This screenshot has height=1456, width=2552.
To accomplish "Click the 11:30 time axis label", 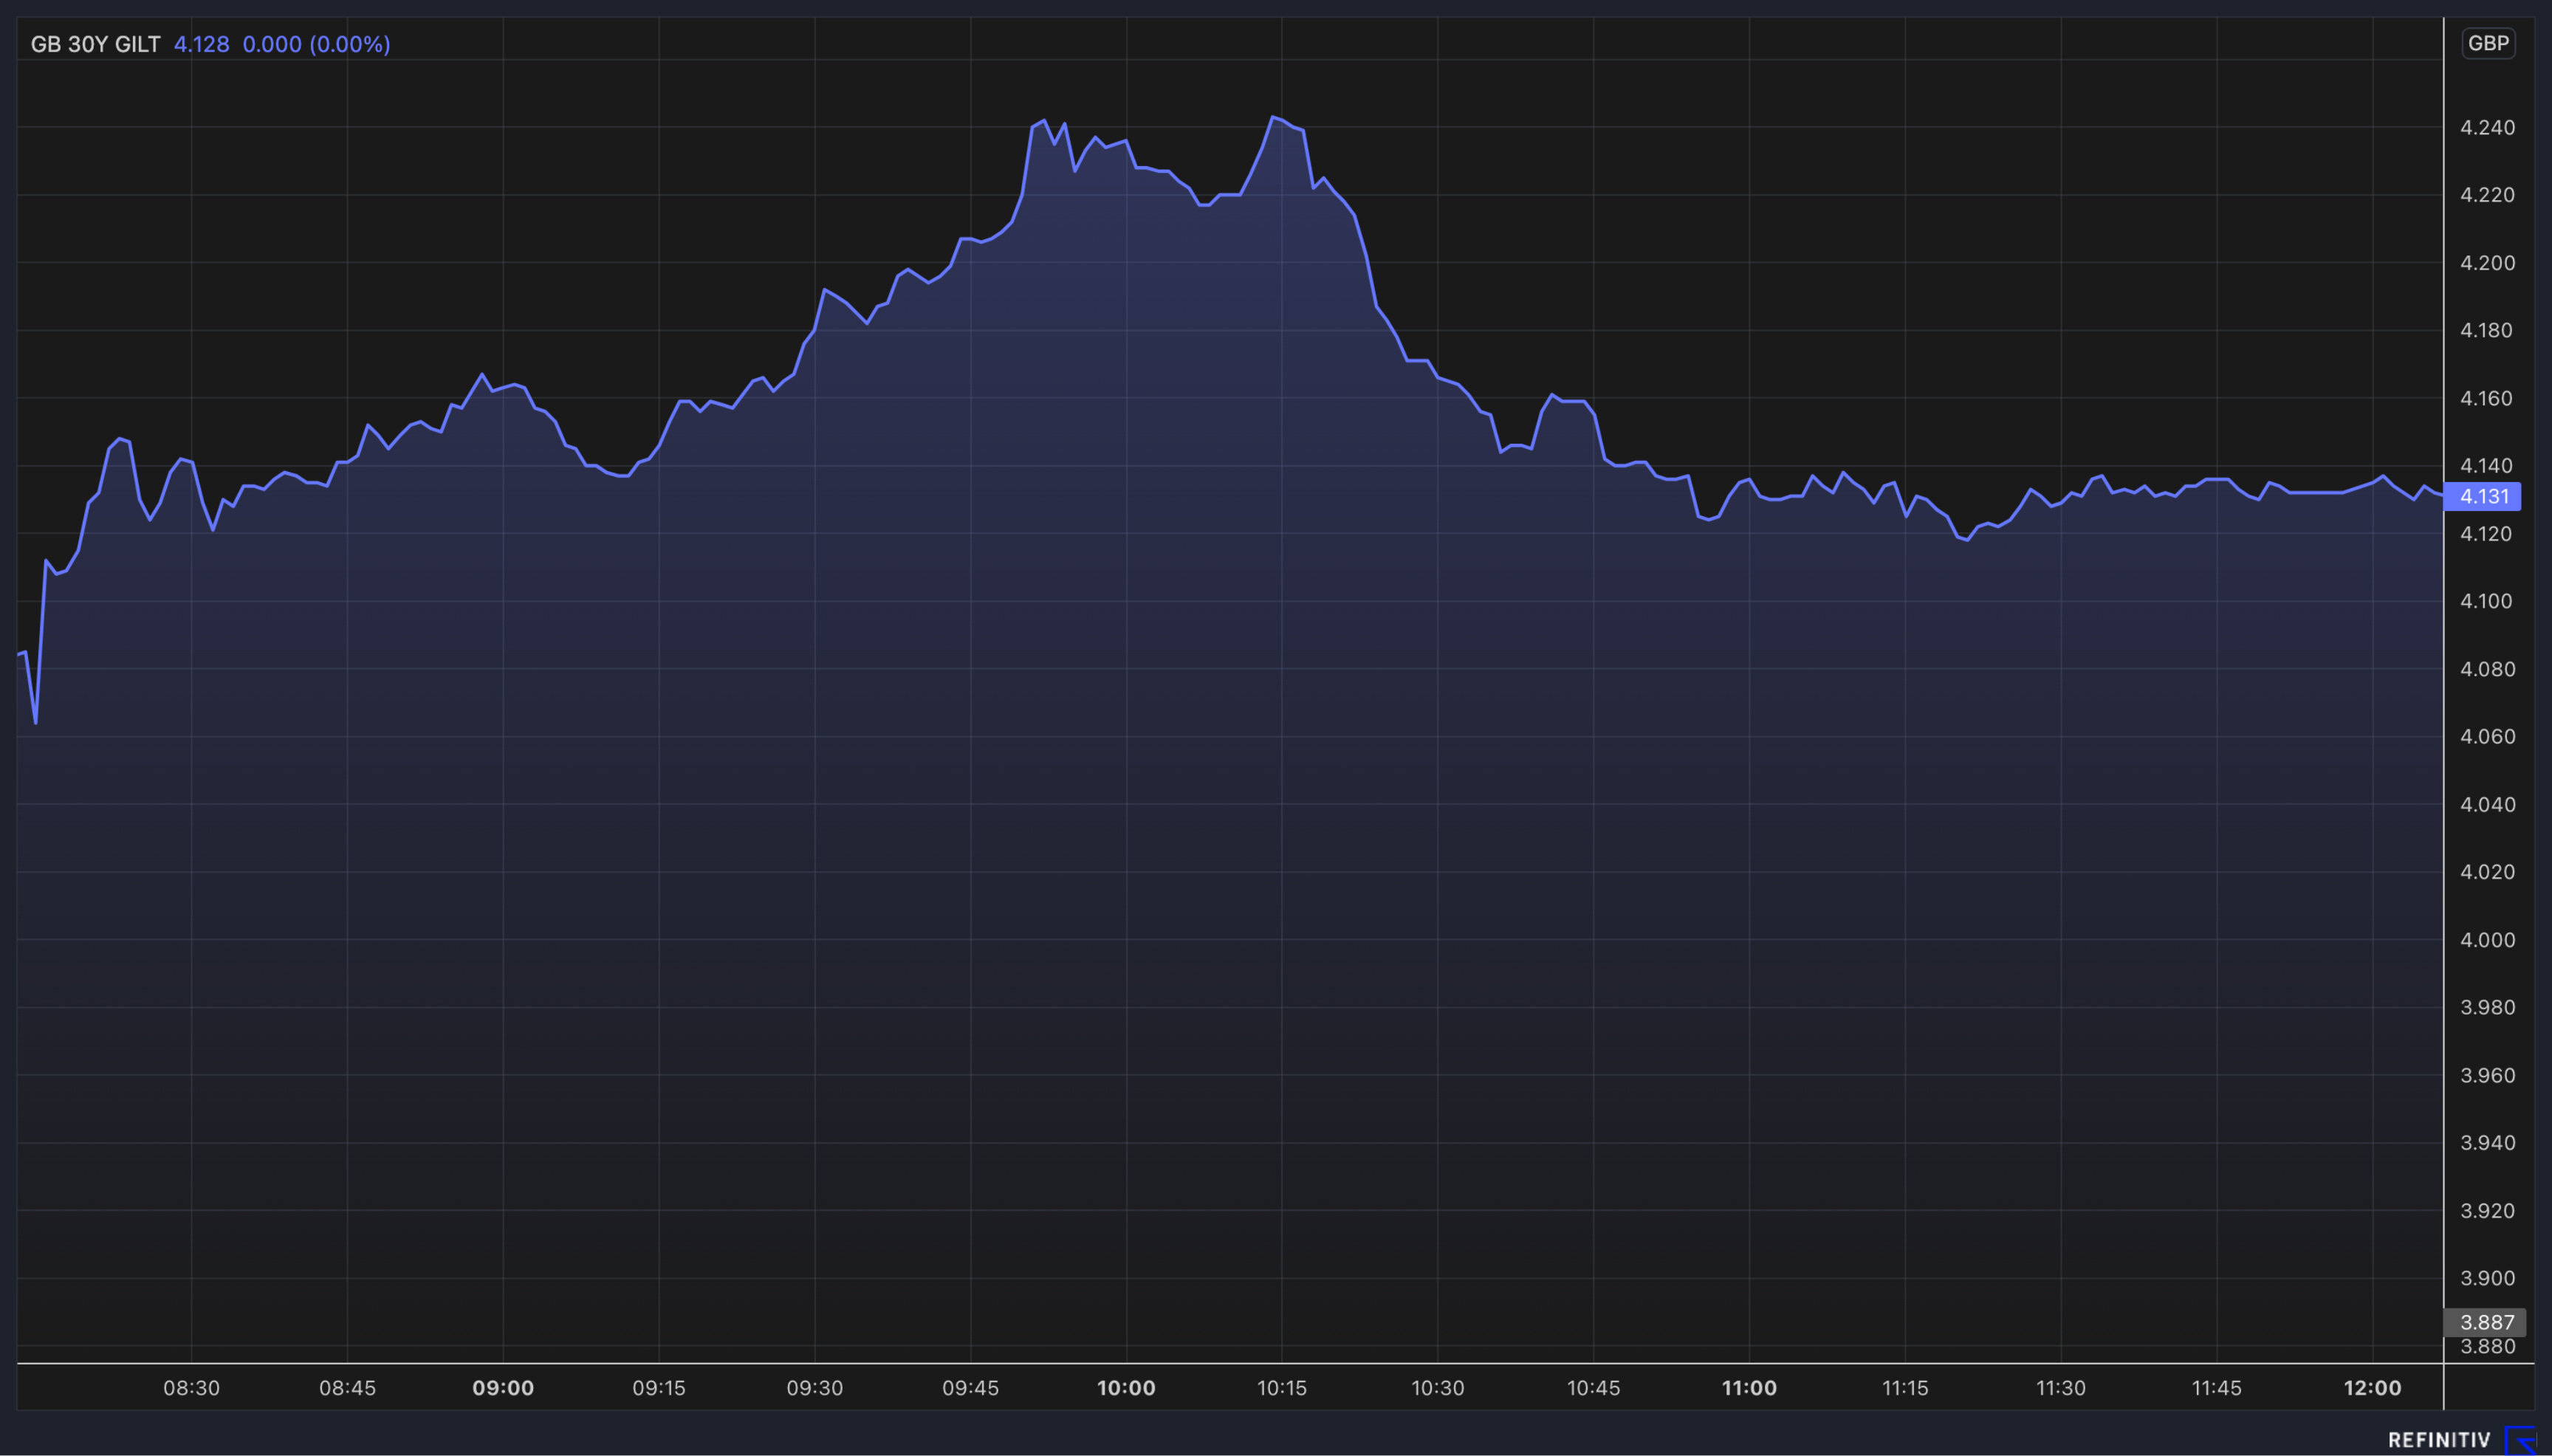I will point(2061,1388).
